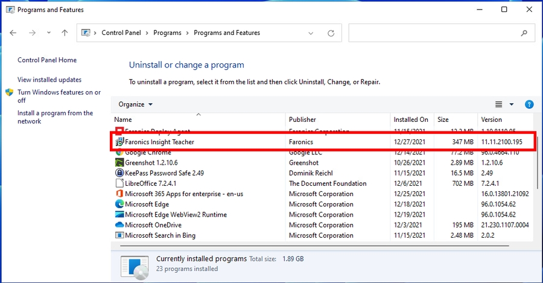Go up one level with Up arrow

pos(65,33)
